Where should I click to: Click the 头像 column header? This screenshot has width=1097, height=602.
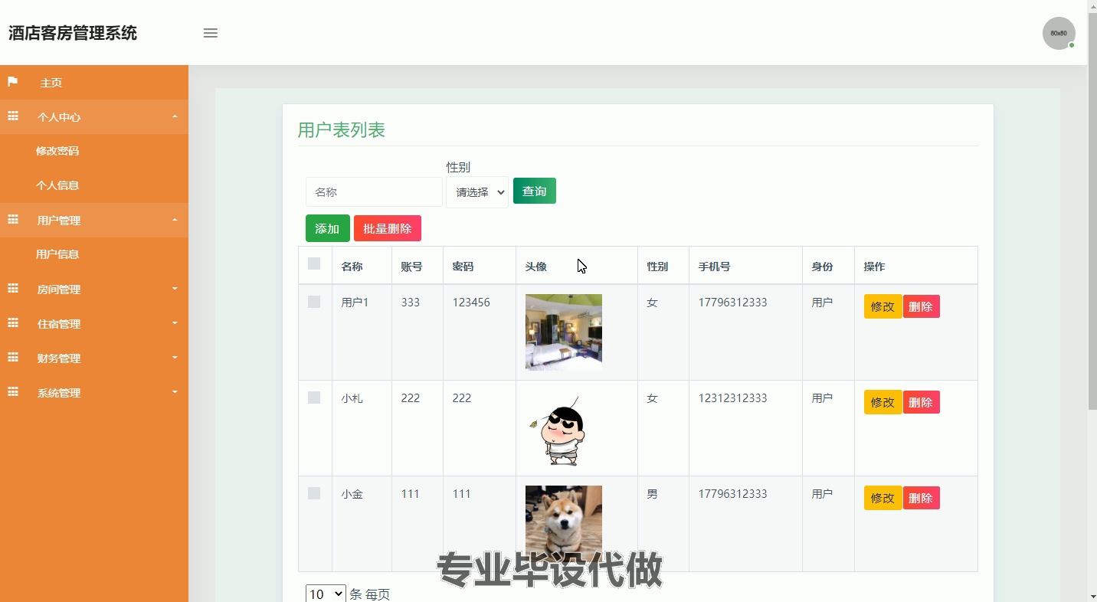tap(536, 267)
